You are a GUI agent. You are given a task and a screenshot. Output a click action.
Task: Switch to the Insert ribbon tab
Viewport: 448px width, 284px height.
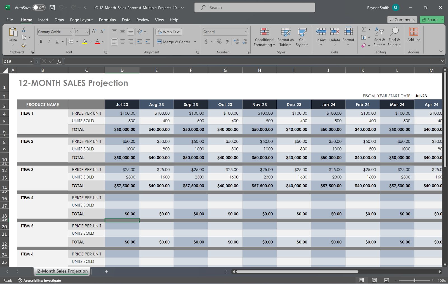[x=43, y=20]
